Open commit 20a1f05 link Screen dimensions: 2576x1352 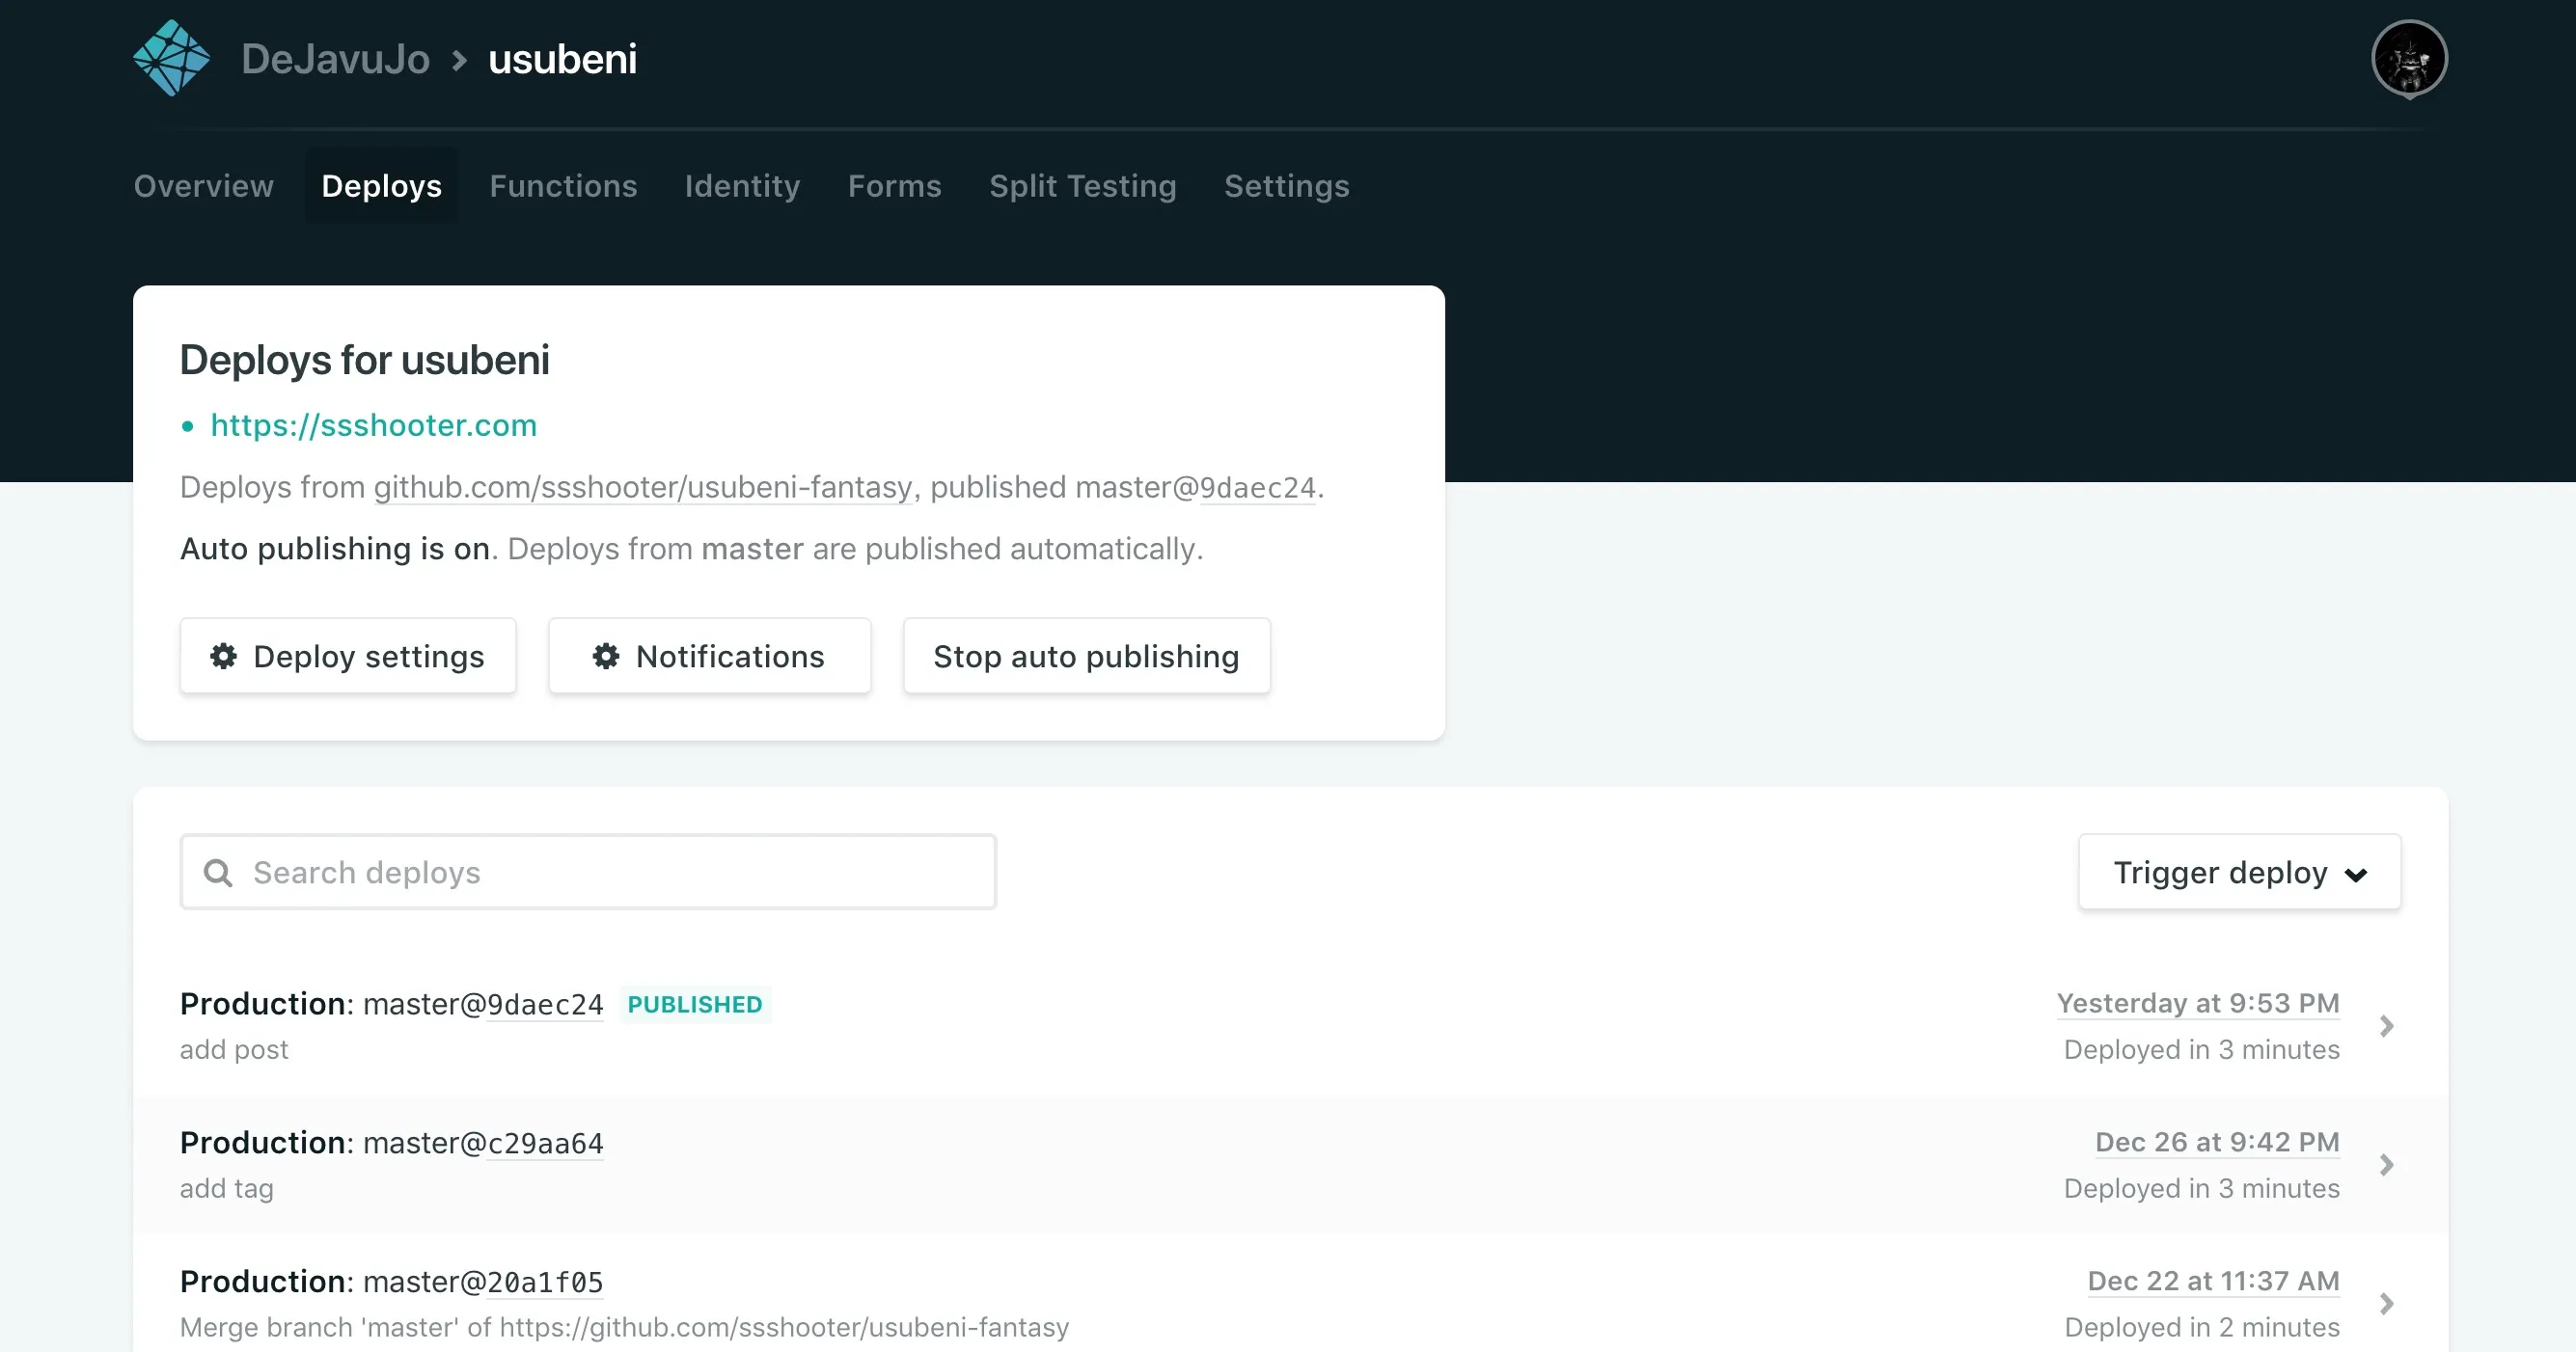[545, 1282]
